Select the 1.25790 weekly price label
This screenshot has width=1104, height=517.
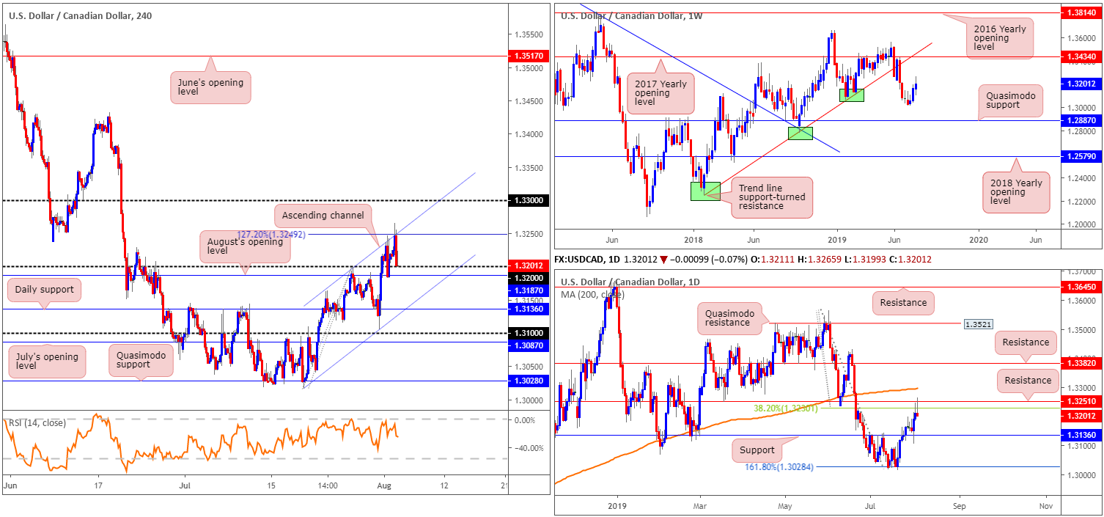coord(1082,156)
